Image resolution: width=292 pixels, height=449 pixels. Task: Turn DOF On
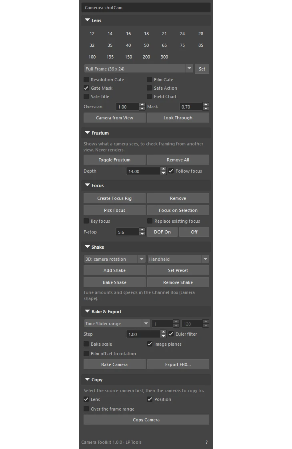[162, 232]
